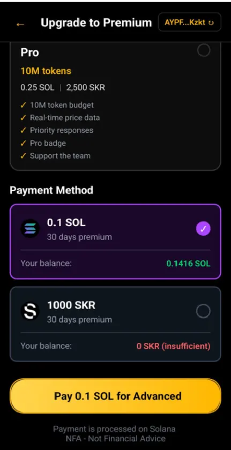Click the SKR token logo icon
Viewport: 231px width, 450px height.
30,311
